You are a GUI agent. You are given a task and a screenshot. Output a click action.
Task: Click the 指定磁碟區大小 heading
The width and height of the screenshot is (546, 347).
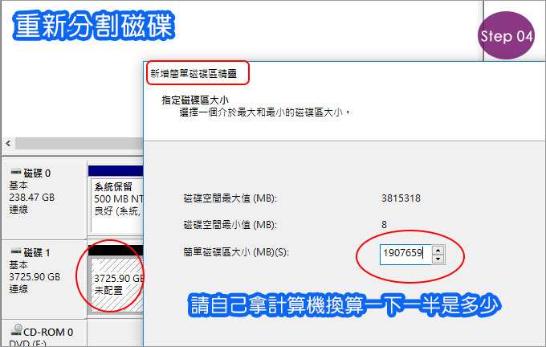point(195,100)
